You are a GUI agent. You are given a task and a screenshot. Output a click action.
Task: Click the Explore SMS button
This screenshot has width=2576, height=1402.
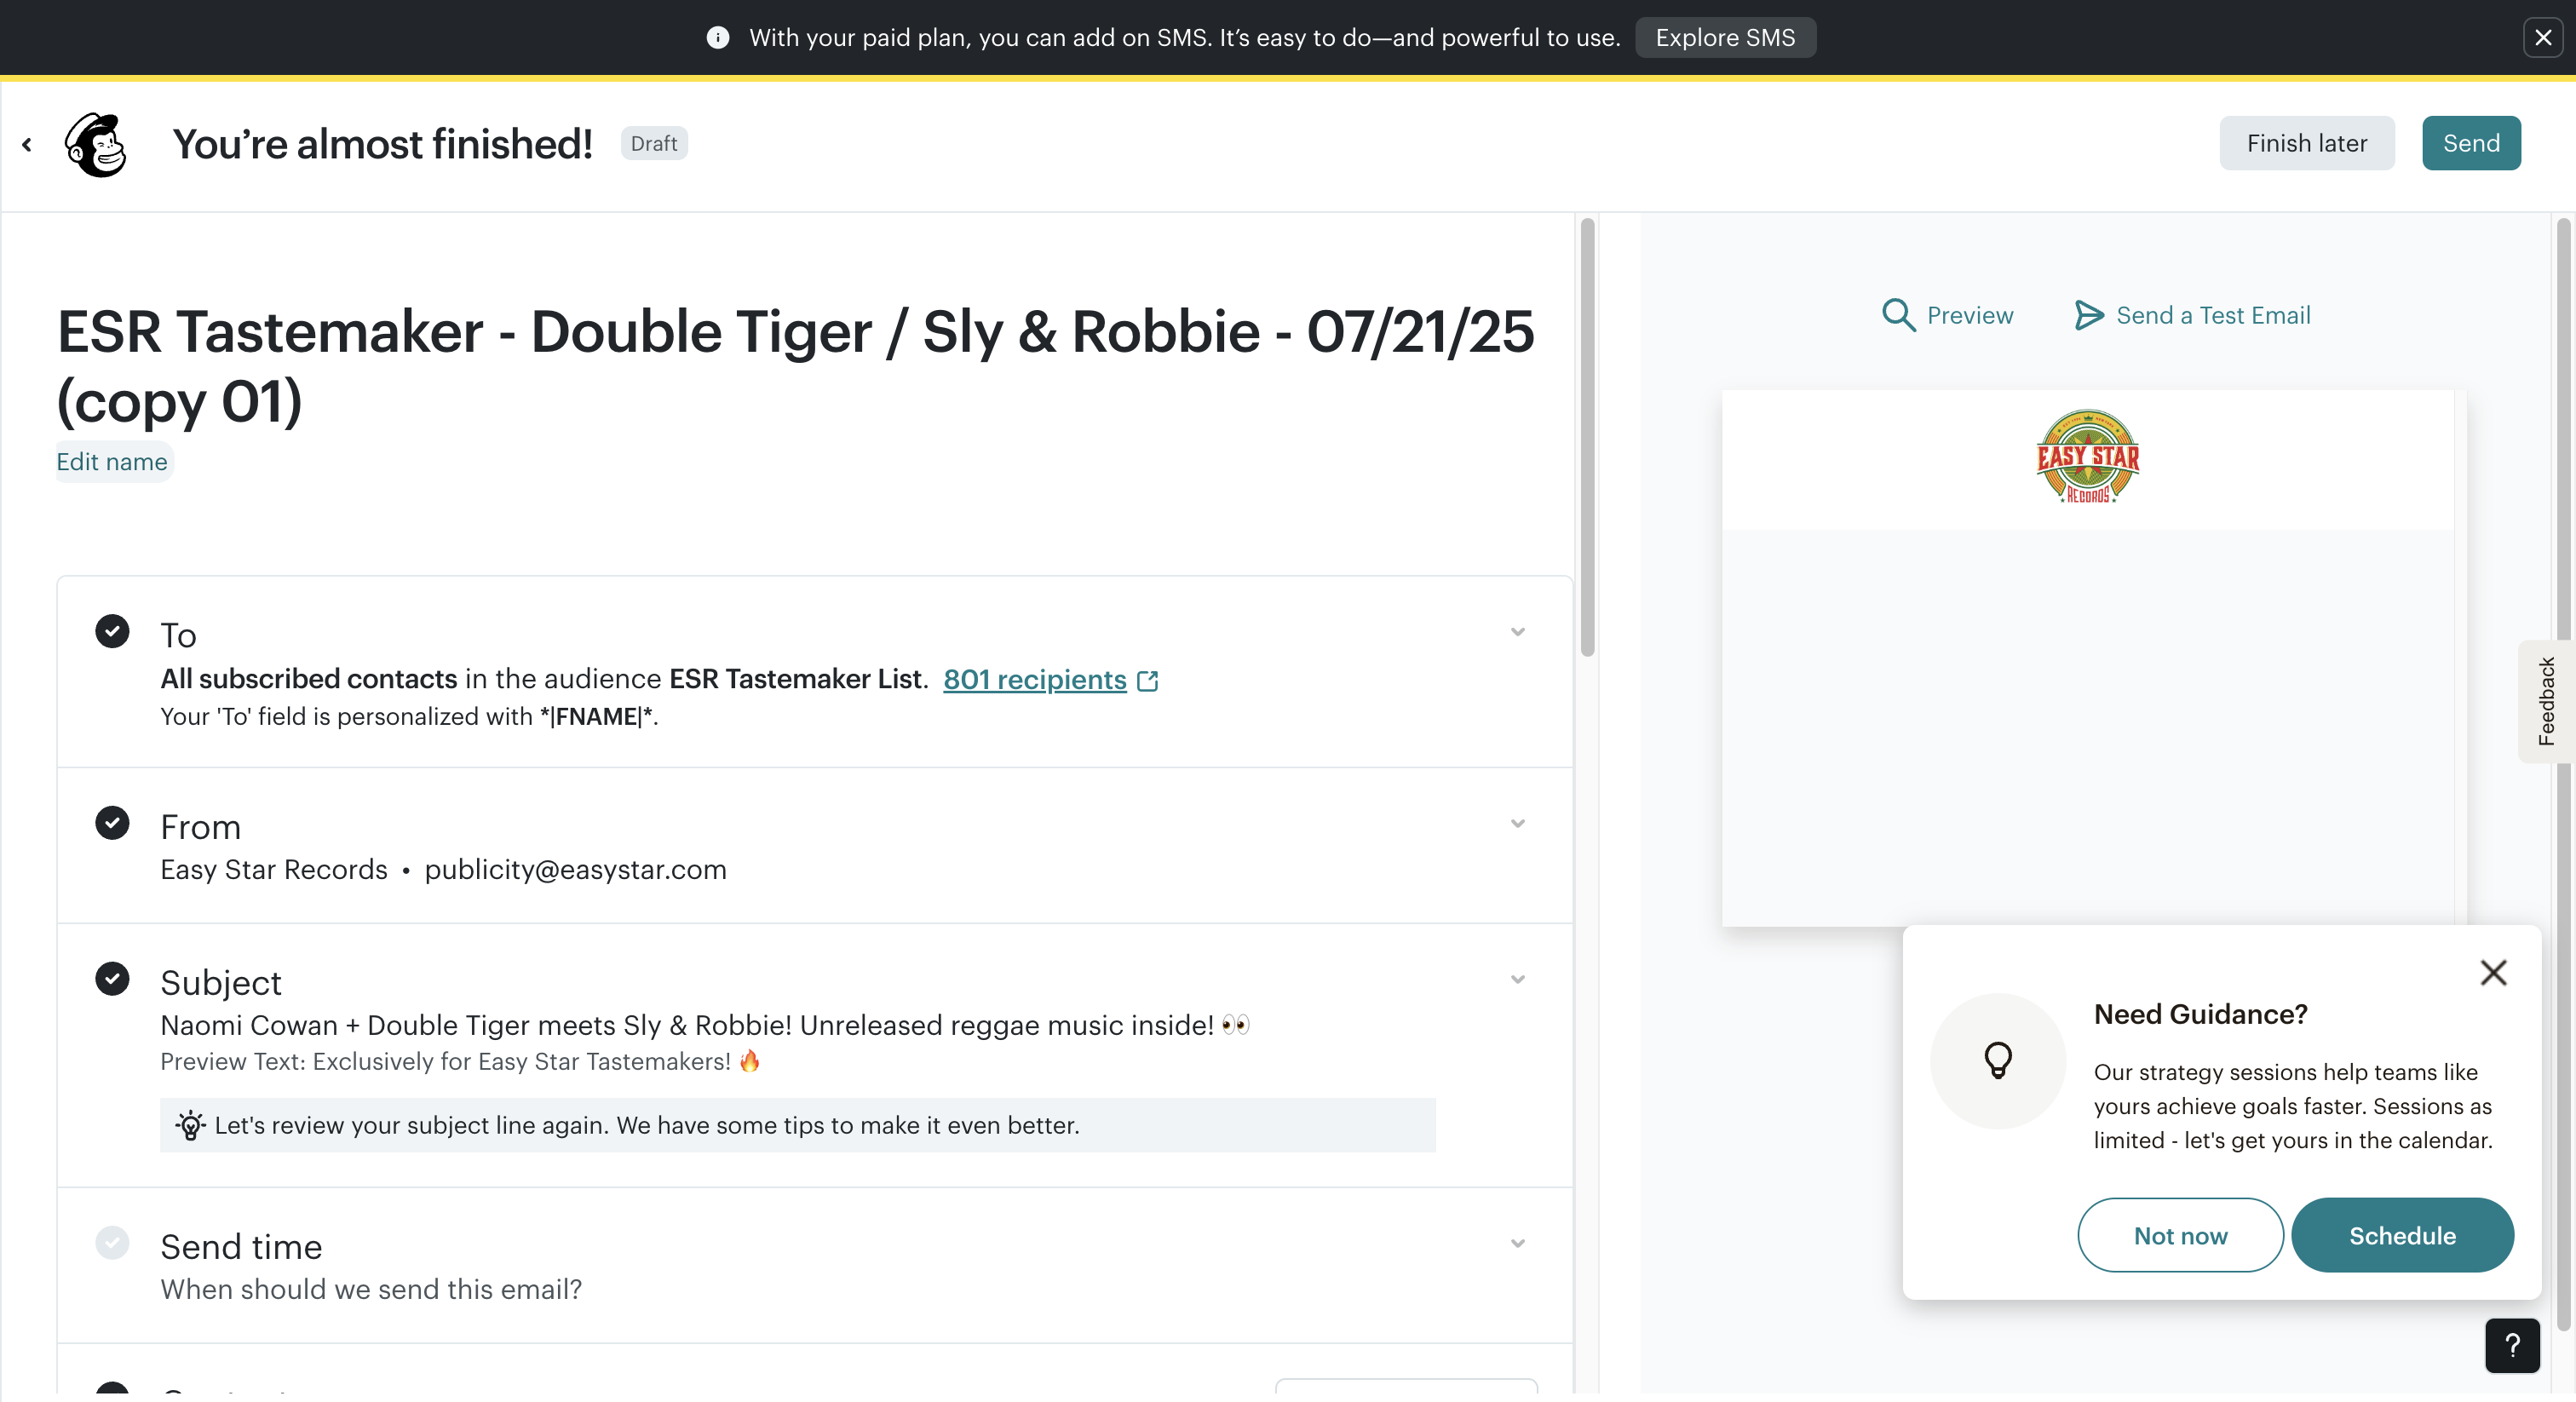click(1725, 37)
